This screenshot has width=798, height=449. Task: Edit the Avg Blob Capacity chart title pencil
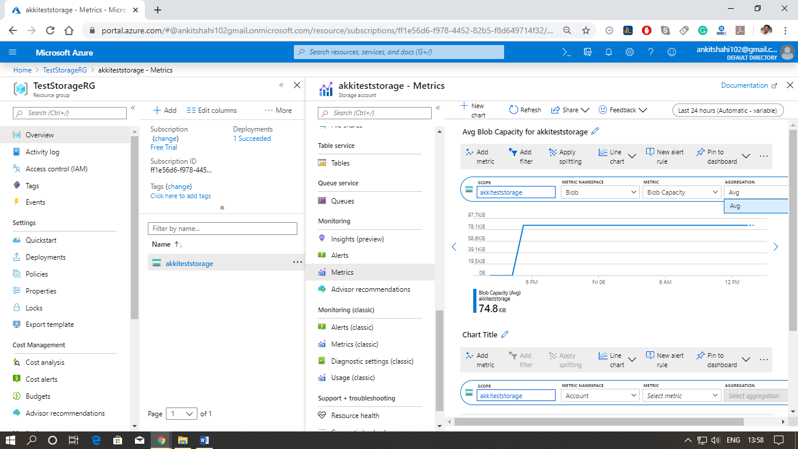[x=595, y=131]
